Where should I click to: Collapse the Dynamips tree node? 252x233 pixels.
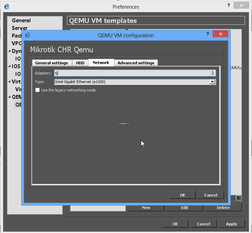click(10, 51)
